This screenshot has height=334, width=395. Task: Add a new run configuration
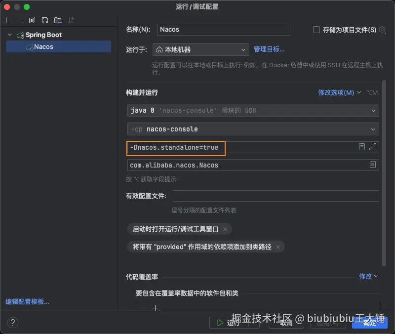tap(6, 20)
